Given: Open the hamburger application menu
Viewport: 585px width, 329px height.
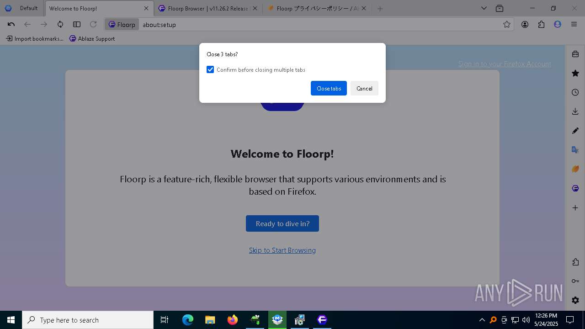Looking at the screenshot, I should tap(574, 25).
